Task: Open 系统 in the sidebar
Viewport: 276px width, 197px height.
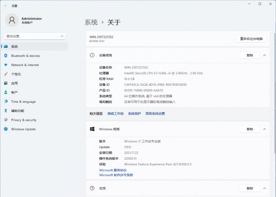Action: click(x=35, y=46)
